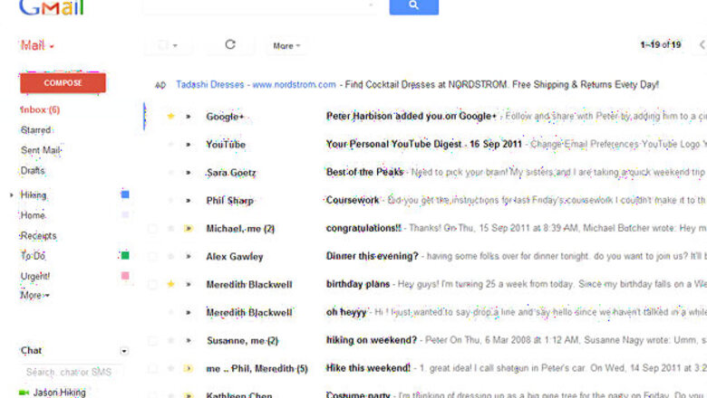
Task: Check the Susanne hiking email checkbox
Action: click(x=153, y=340)
